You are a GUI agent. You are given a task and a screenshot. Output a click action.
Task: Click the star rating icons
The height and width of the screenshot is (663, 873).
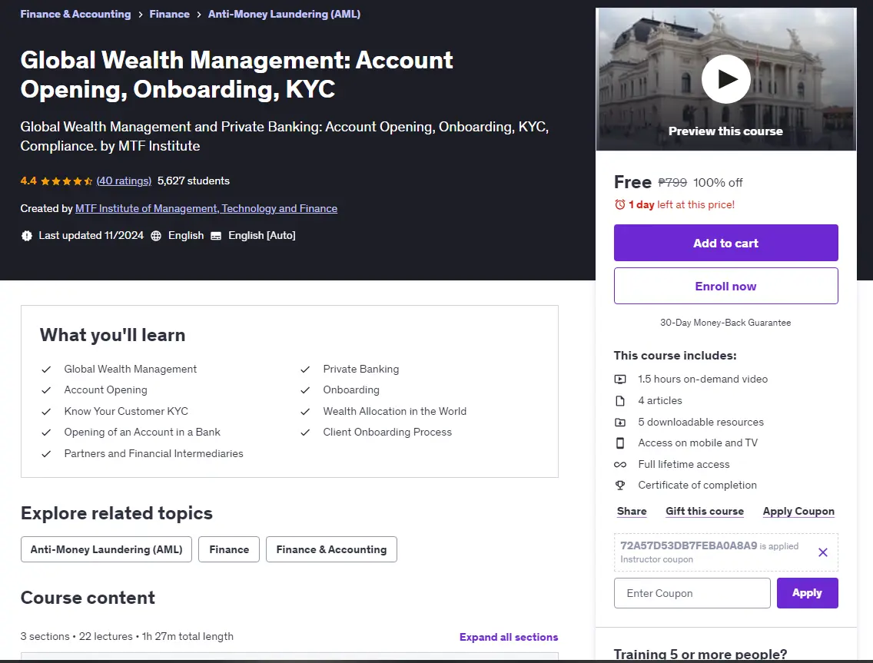pos(66,181)
